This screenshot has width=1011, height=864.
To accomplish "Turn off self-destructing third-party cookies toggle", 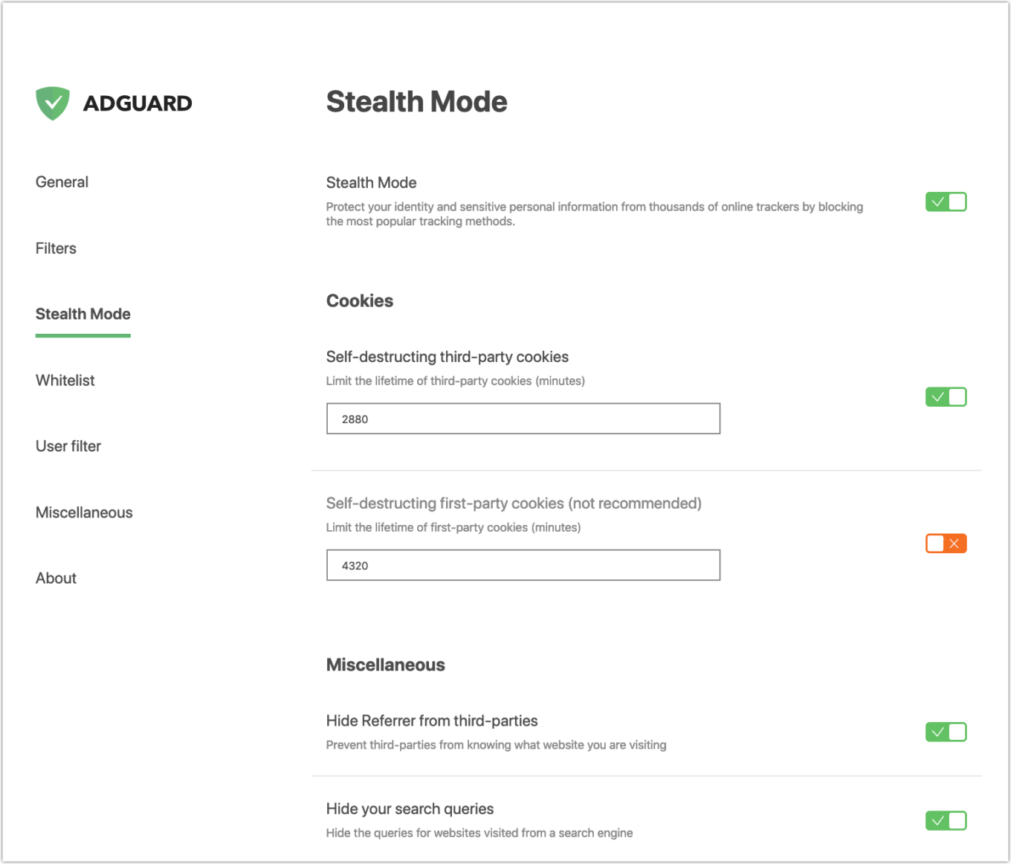I will (946, 397).
